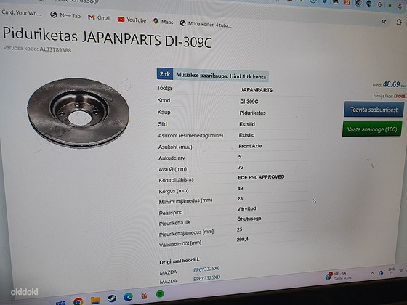Click the 'Minimumjämedus (mm)' label
Screen dimensions: 407x305
click(x=185, y=201)
